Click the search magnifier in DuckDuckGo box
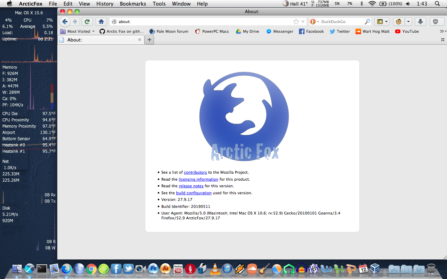Viewport: 447px width, 279px height. [367, 22]
